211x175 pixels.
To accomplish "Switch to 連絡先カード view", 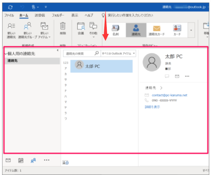I will 157,30.
